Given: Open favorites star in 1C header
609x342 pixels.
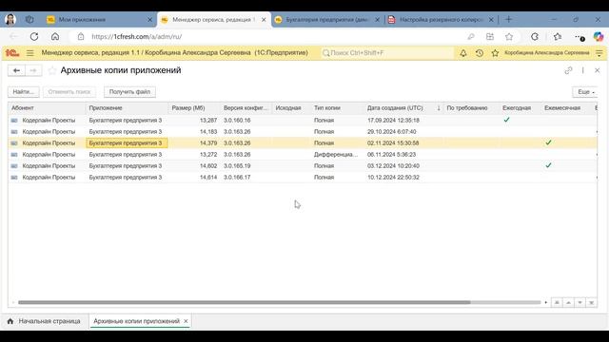Looking at the screenshot, I should [495, 53].
